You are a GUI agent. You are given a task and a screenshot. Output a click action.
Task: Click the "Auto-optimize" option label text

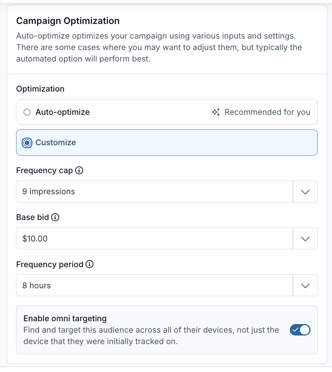click(x=63, y=112)
